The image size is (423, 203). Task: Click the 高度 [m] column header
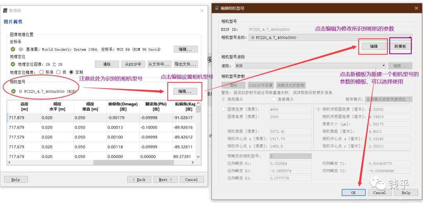[24, 106]
